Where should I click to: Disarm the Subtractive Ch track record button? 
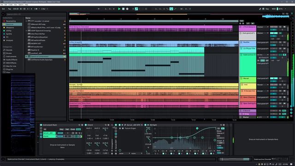pyautogui.click(x=284, y=55)
